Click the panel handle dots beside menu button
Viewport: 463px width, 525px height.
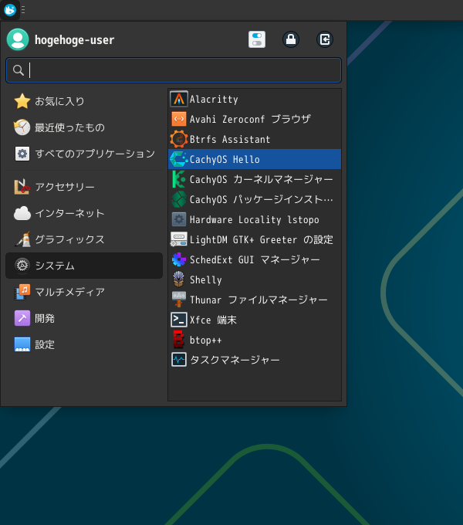tap(23, 10)
